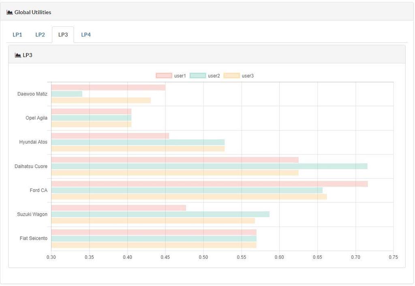
Task: Click the user2 bar for Daewoo Matiz
Action: (67, 94)
